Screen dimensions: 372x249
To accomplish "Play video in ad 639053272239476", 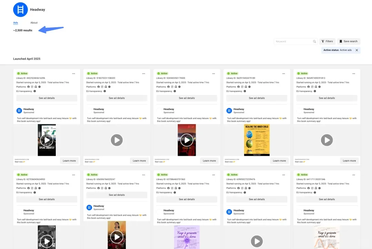I will [x=257, y=241].
